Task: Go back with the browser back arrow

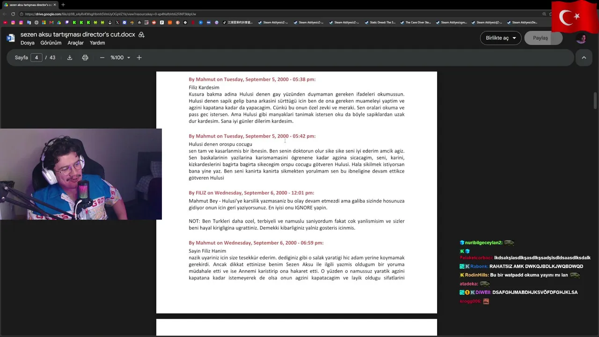Action: (x=5, y=14)
